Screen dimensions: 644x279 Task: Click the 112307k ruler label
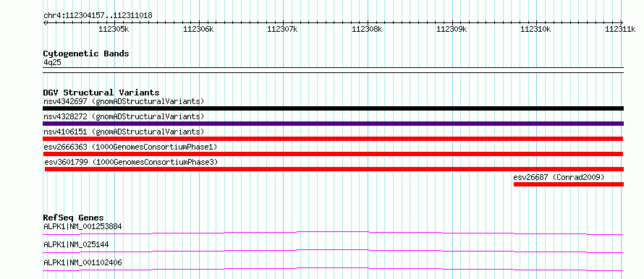(x=283, y=29)
